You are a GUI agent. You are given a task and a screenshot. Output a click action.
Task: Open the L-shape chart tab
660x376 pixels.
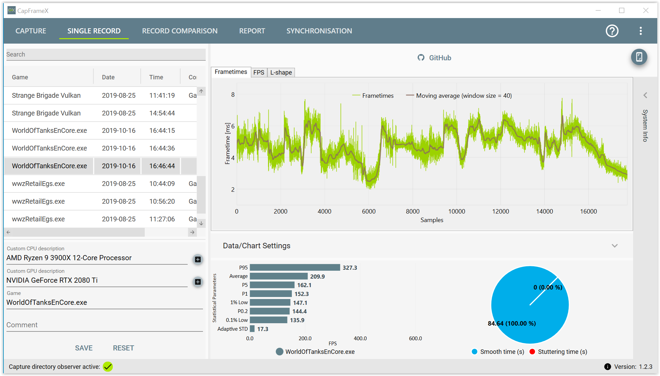click(x=281, y=73)
